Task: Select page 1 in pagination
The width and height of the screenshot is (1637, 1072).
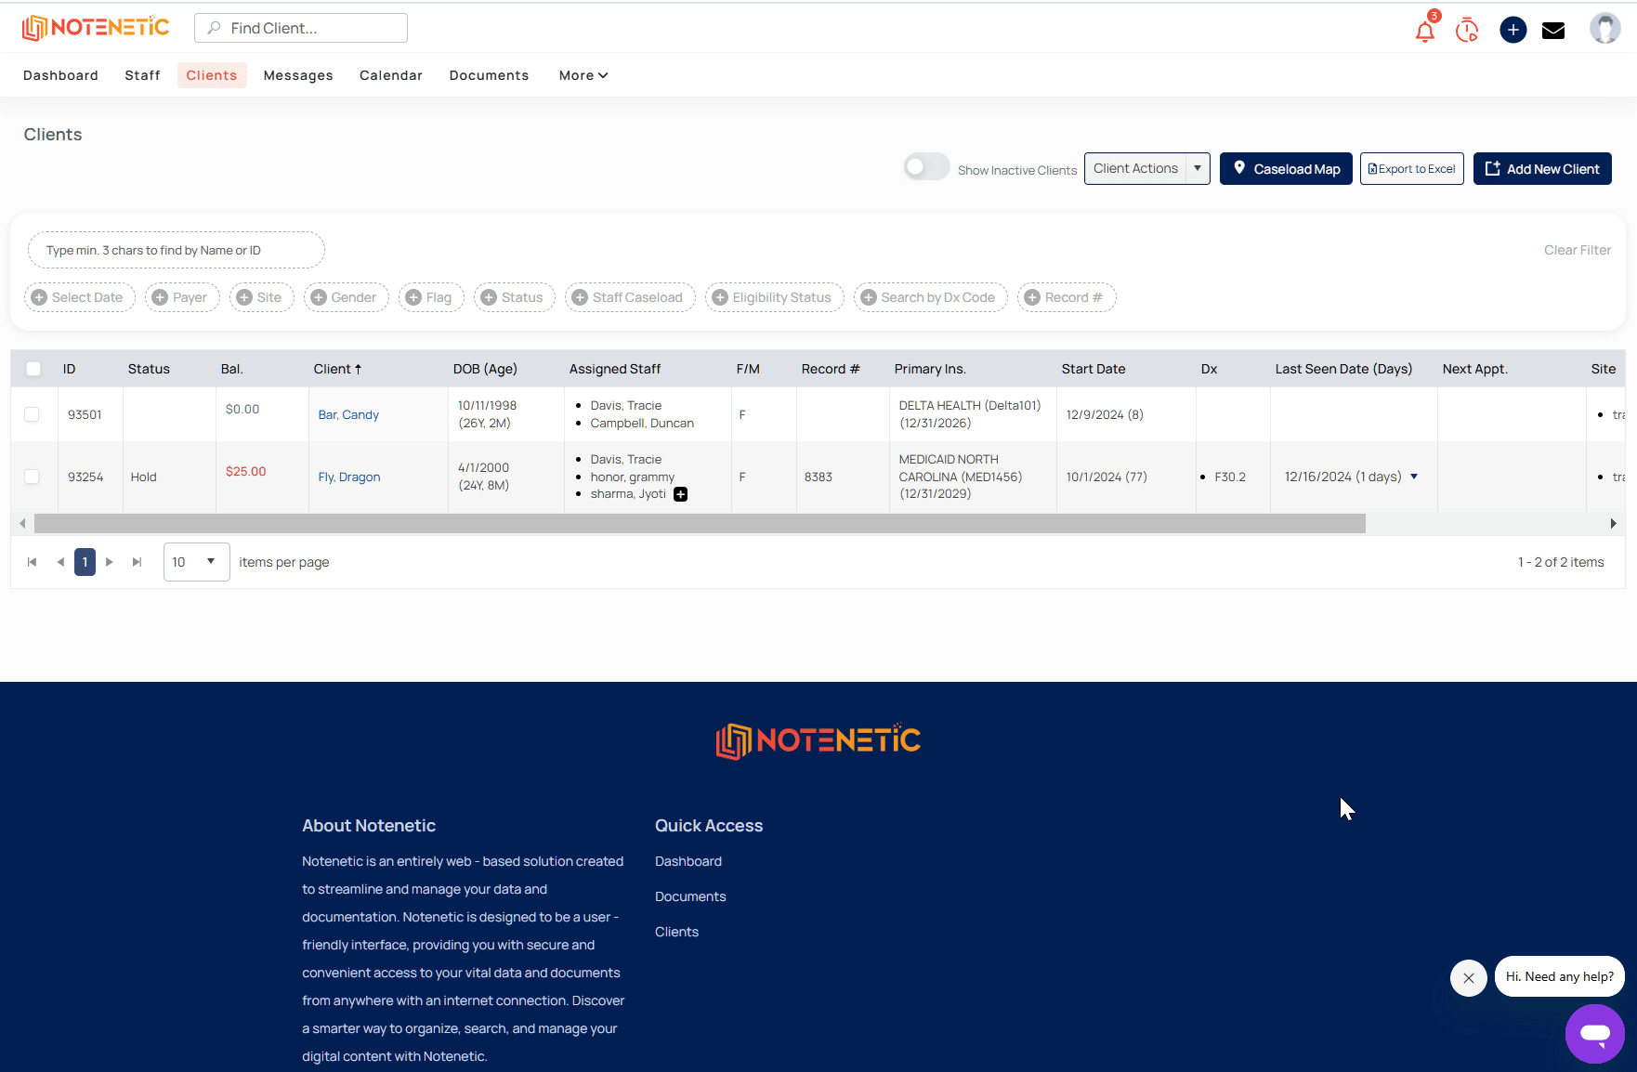Action: [85, 562]
